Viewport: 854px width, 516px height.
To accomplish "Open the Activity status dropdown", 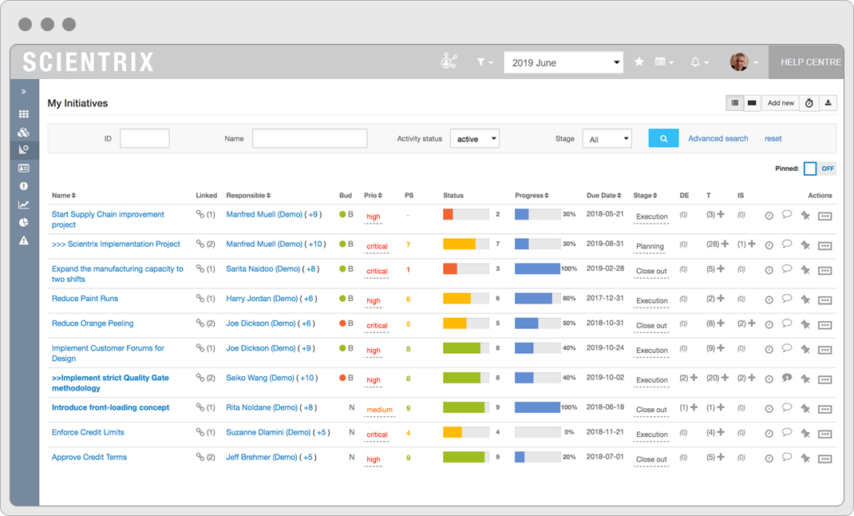I will tap(474, 139).
